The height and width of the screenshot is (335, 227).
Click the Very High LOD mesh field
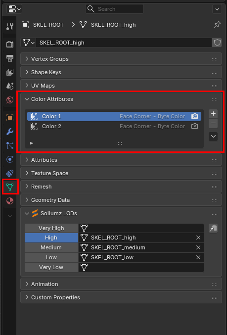pos(141,228)
